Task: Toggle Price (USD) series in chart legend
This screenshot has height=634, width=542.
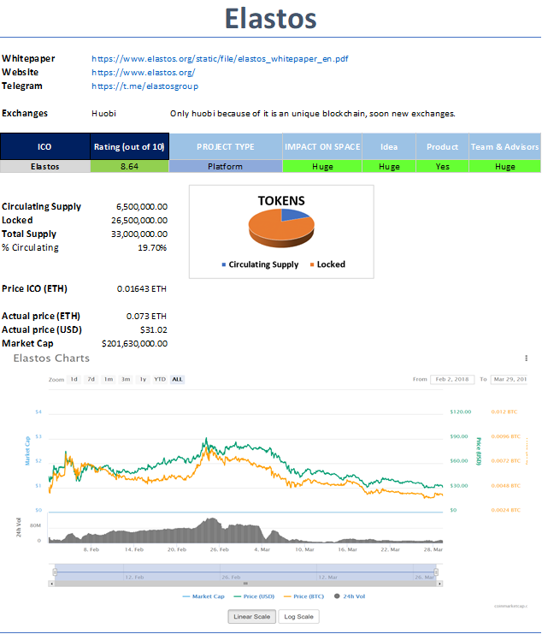Action: [254, 596]
